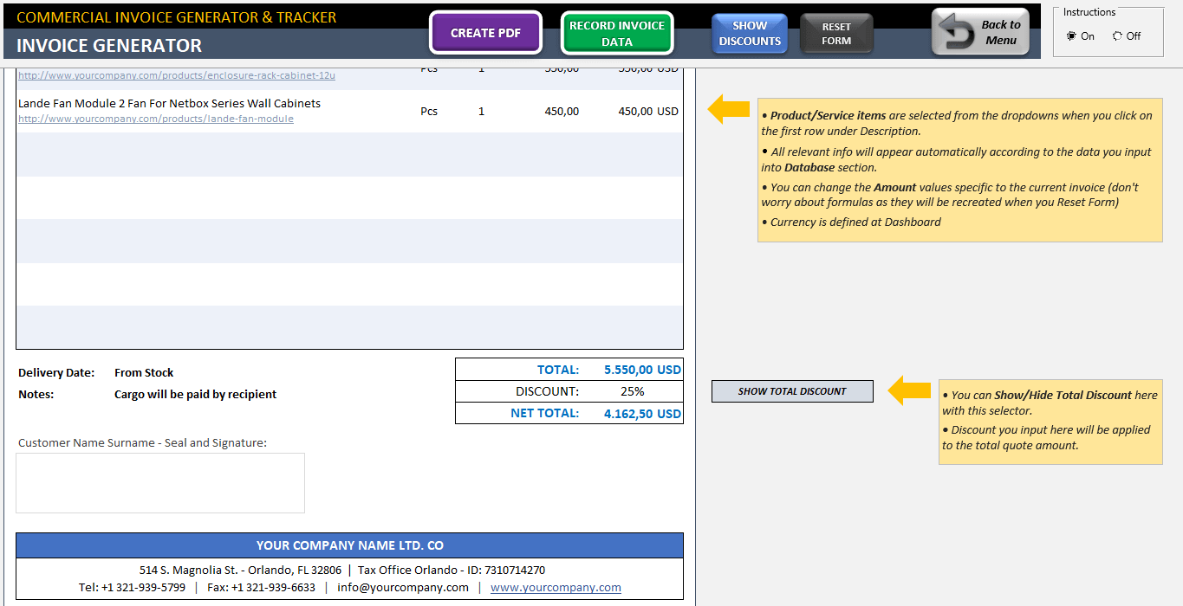Visit the www.yourcompany.com website link
This screenshot has width=1183, height=606.
pyautogui.click(x=555, y=587)
